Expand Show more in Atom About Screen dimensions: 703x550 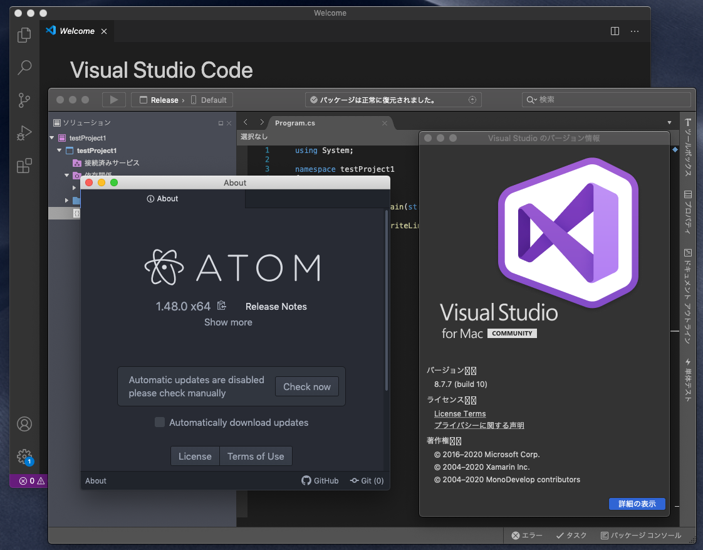tap(228, 322)
